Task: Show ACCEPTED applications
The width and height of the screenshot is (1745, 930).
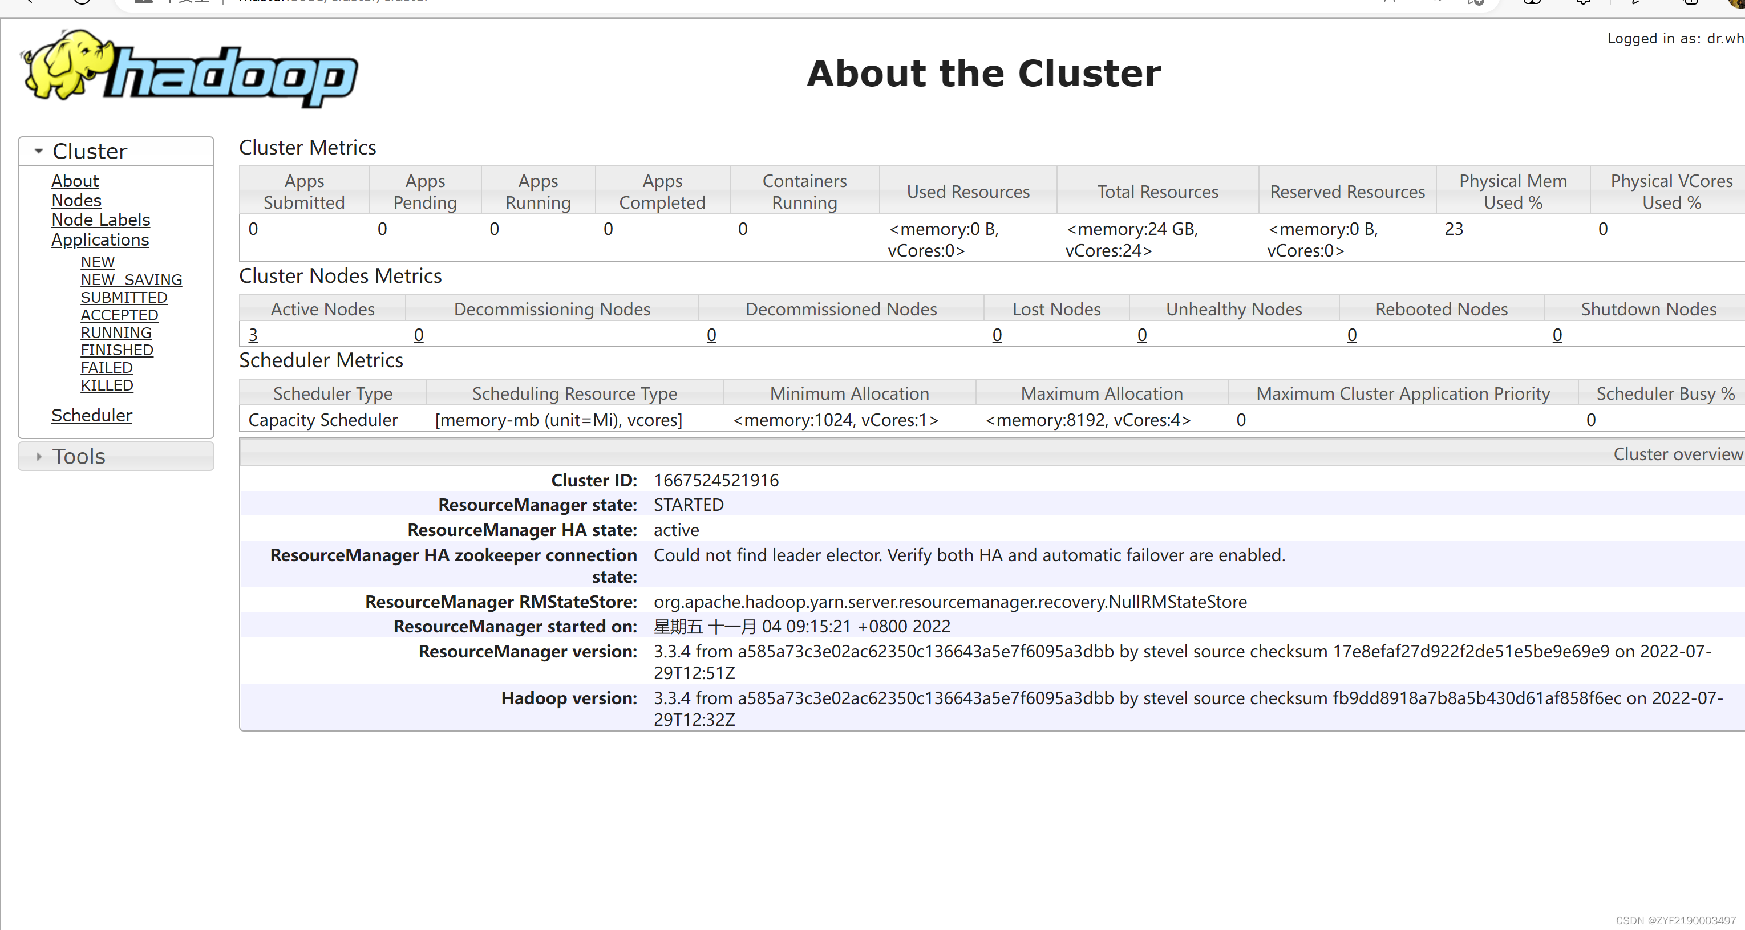Action: (x=119, y=315)
